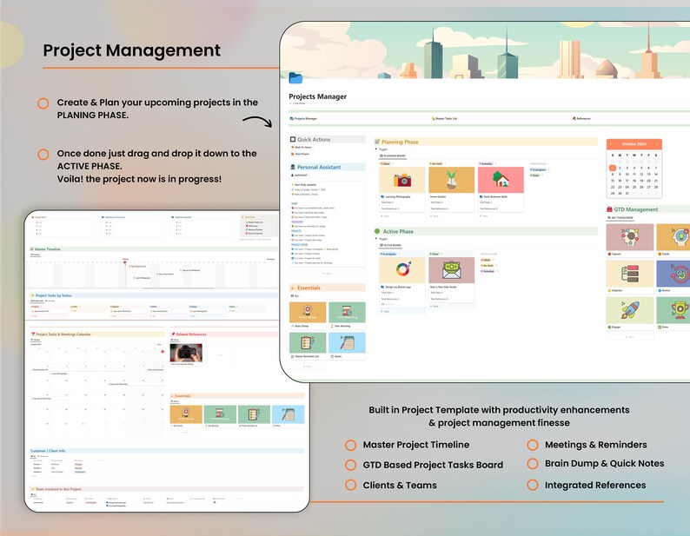Click today marker on Master Timeline
Viewport: 690px width, 536px height.
click(x=125, y=261)
